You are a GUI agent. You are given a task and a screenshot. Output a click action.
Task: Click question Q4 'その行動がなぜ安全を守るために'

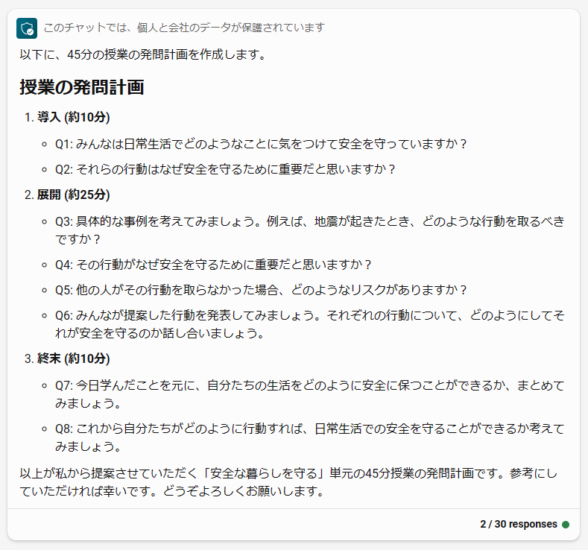pos(213,265)
